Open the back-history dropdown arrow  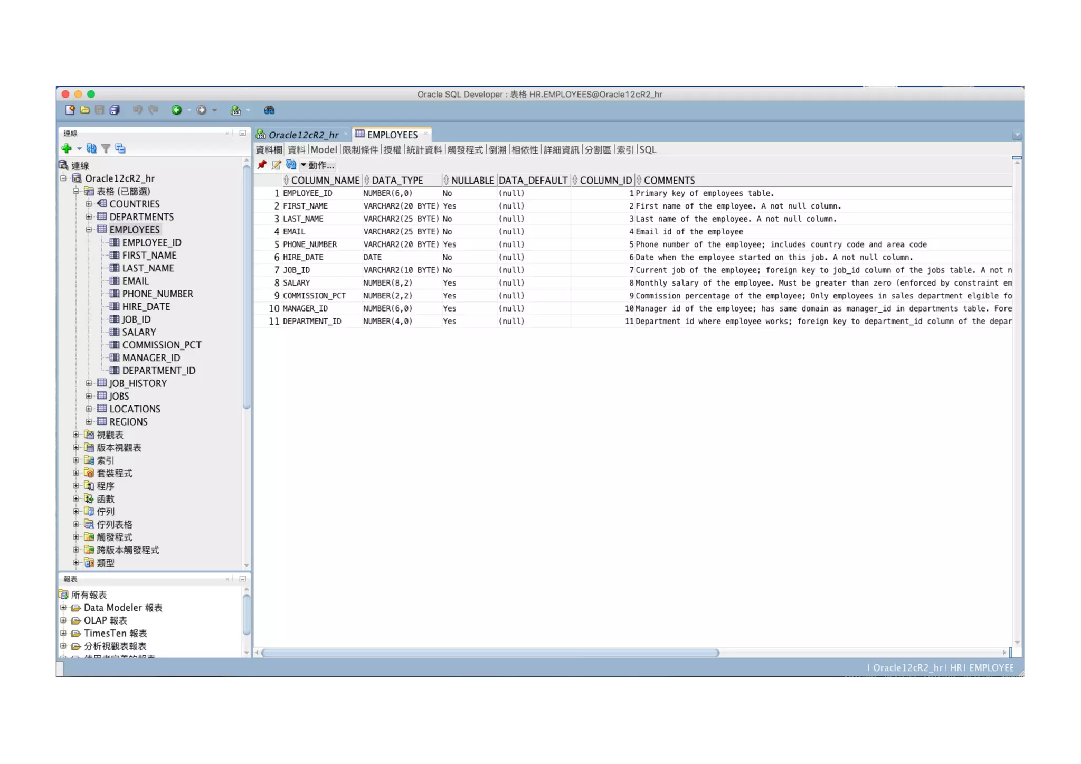tap(189, 110)
